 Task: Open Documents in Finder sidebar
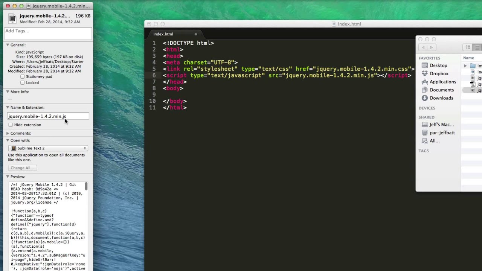click(x=441, y=90)
